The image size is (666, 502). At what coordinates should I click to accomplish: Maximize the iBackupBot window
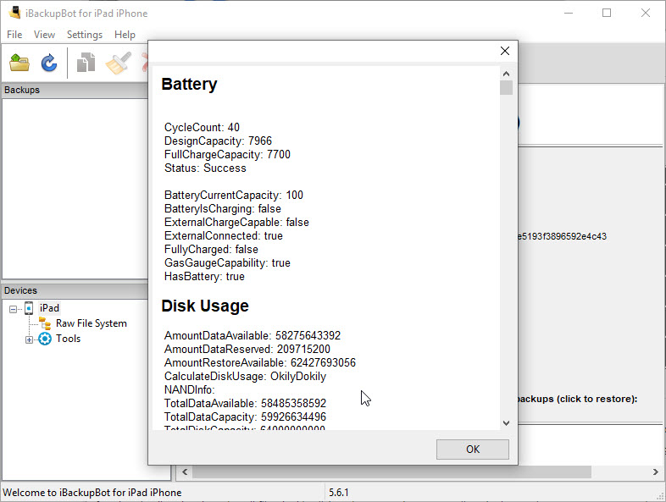[607, 14]
